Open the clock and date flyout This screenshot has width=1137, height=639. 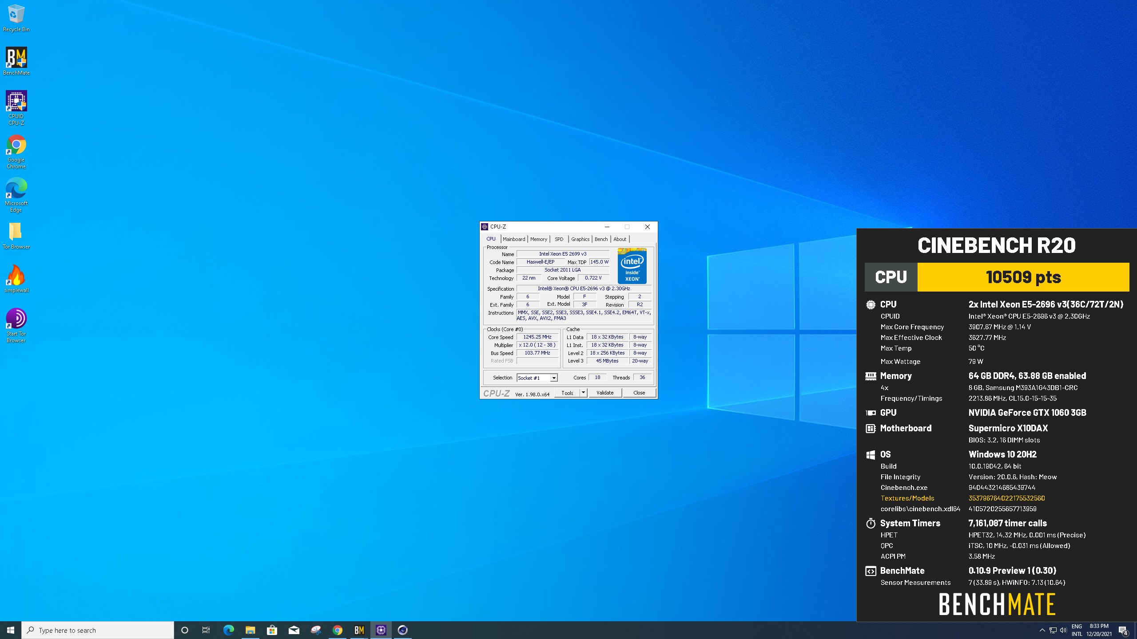tap(1099, 630)
